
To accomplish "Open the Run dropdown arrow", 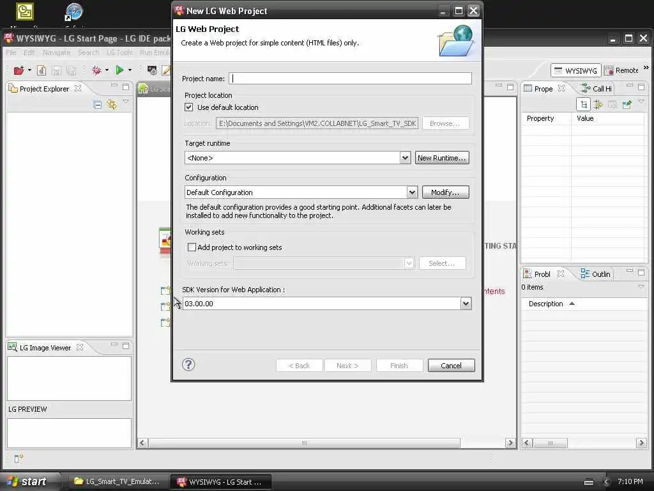I will [130, 70].
